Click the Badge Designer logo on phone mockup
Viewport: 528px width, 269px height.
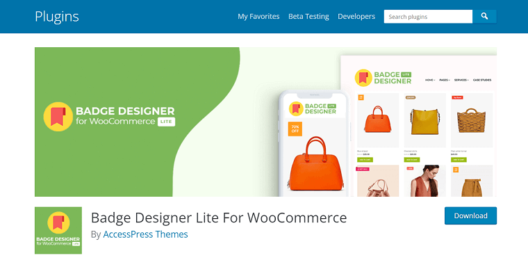pos(313,108)
